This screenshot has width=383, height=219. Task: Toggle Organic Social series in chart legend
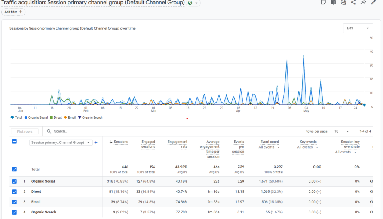(36, 118)
